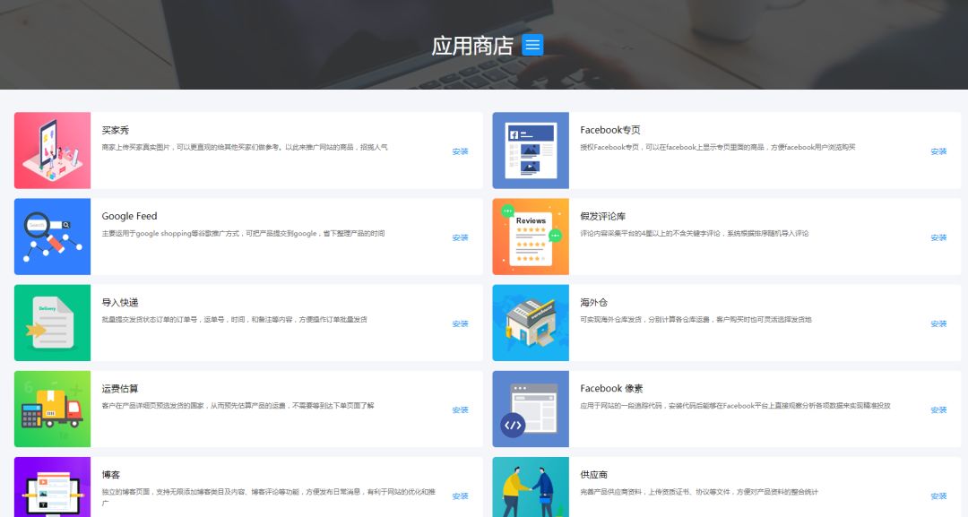
Task: Click the Google Feed app icon
Action: coord(53,237)
